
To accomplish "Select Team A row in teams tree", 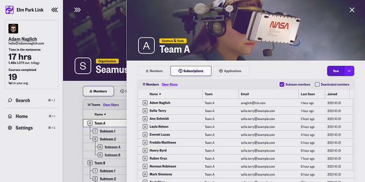I will tap(105, 123).
